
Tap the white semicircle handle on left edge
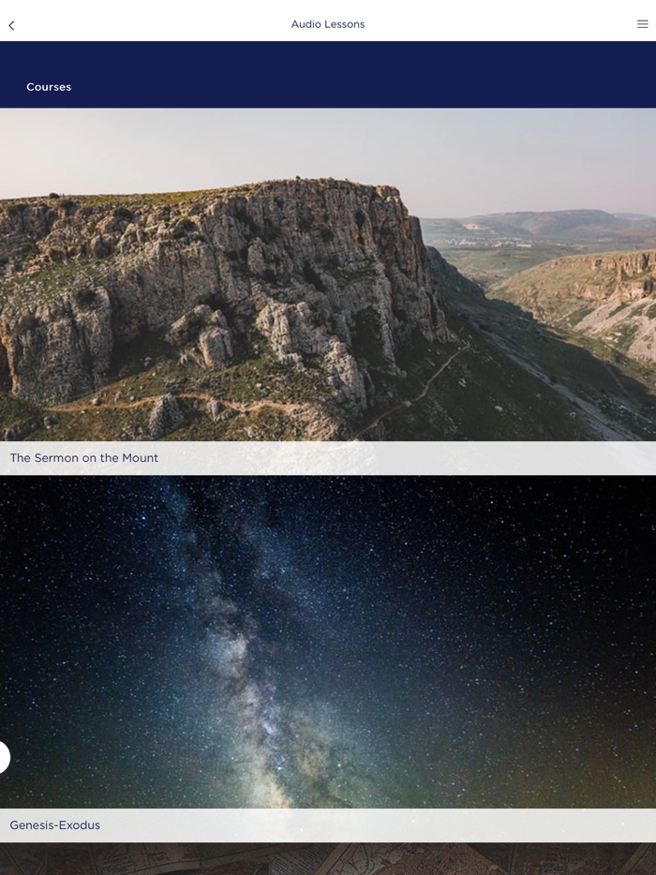[x=5, y=757]
